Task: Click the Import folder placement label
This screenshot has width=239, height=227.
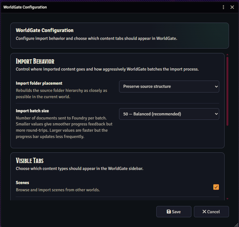Action: click(x=39, y=83)
